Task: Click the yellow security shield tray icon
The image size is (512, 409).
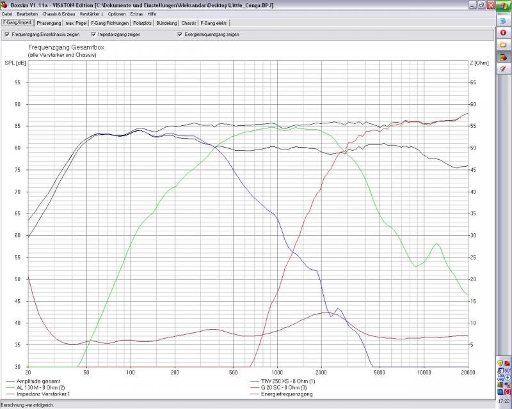Action: point(500,363)
